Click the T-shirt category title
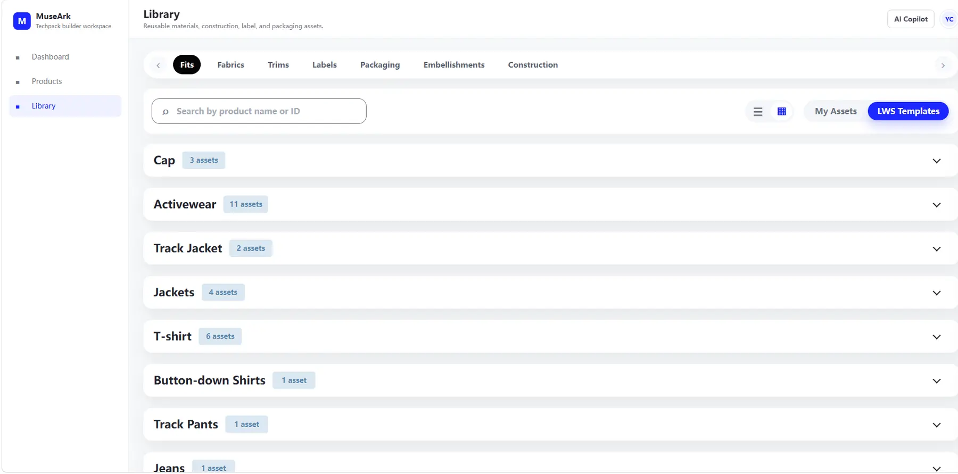Screen dimensions: 958x474 pyautogui.click(x=172, y=337)
